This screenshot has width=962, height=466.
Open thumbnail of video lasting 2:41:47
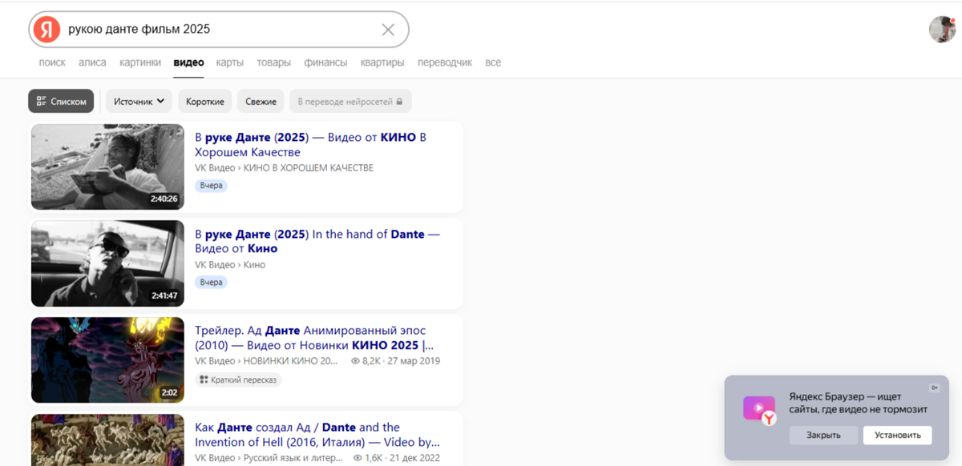pos(107,263)
